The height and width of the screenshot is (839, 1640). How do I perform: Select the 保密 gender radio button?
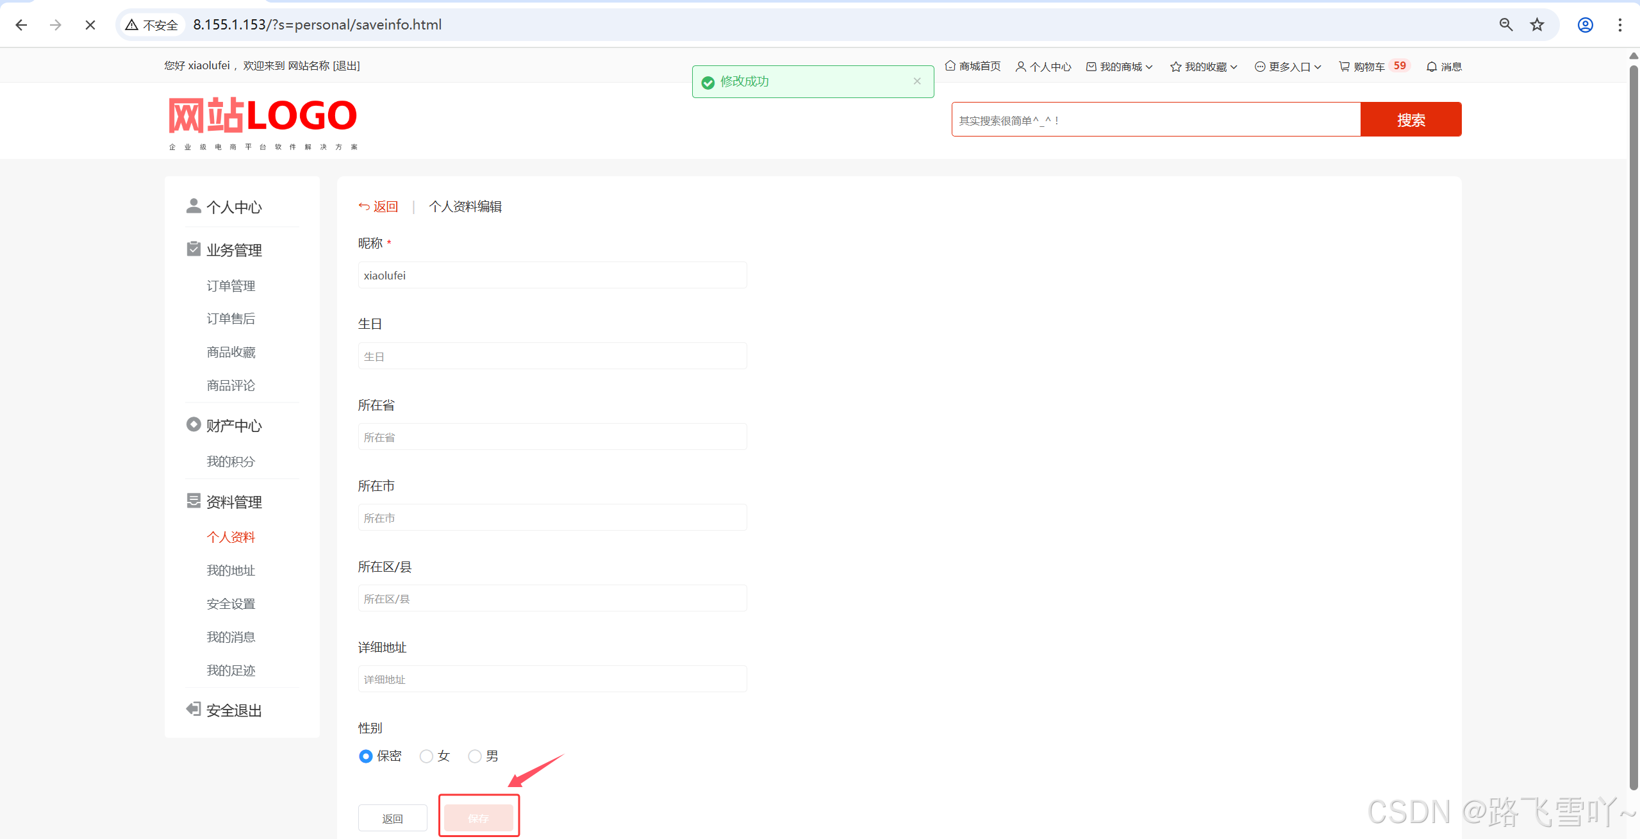click(x=365, y=756)
